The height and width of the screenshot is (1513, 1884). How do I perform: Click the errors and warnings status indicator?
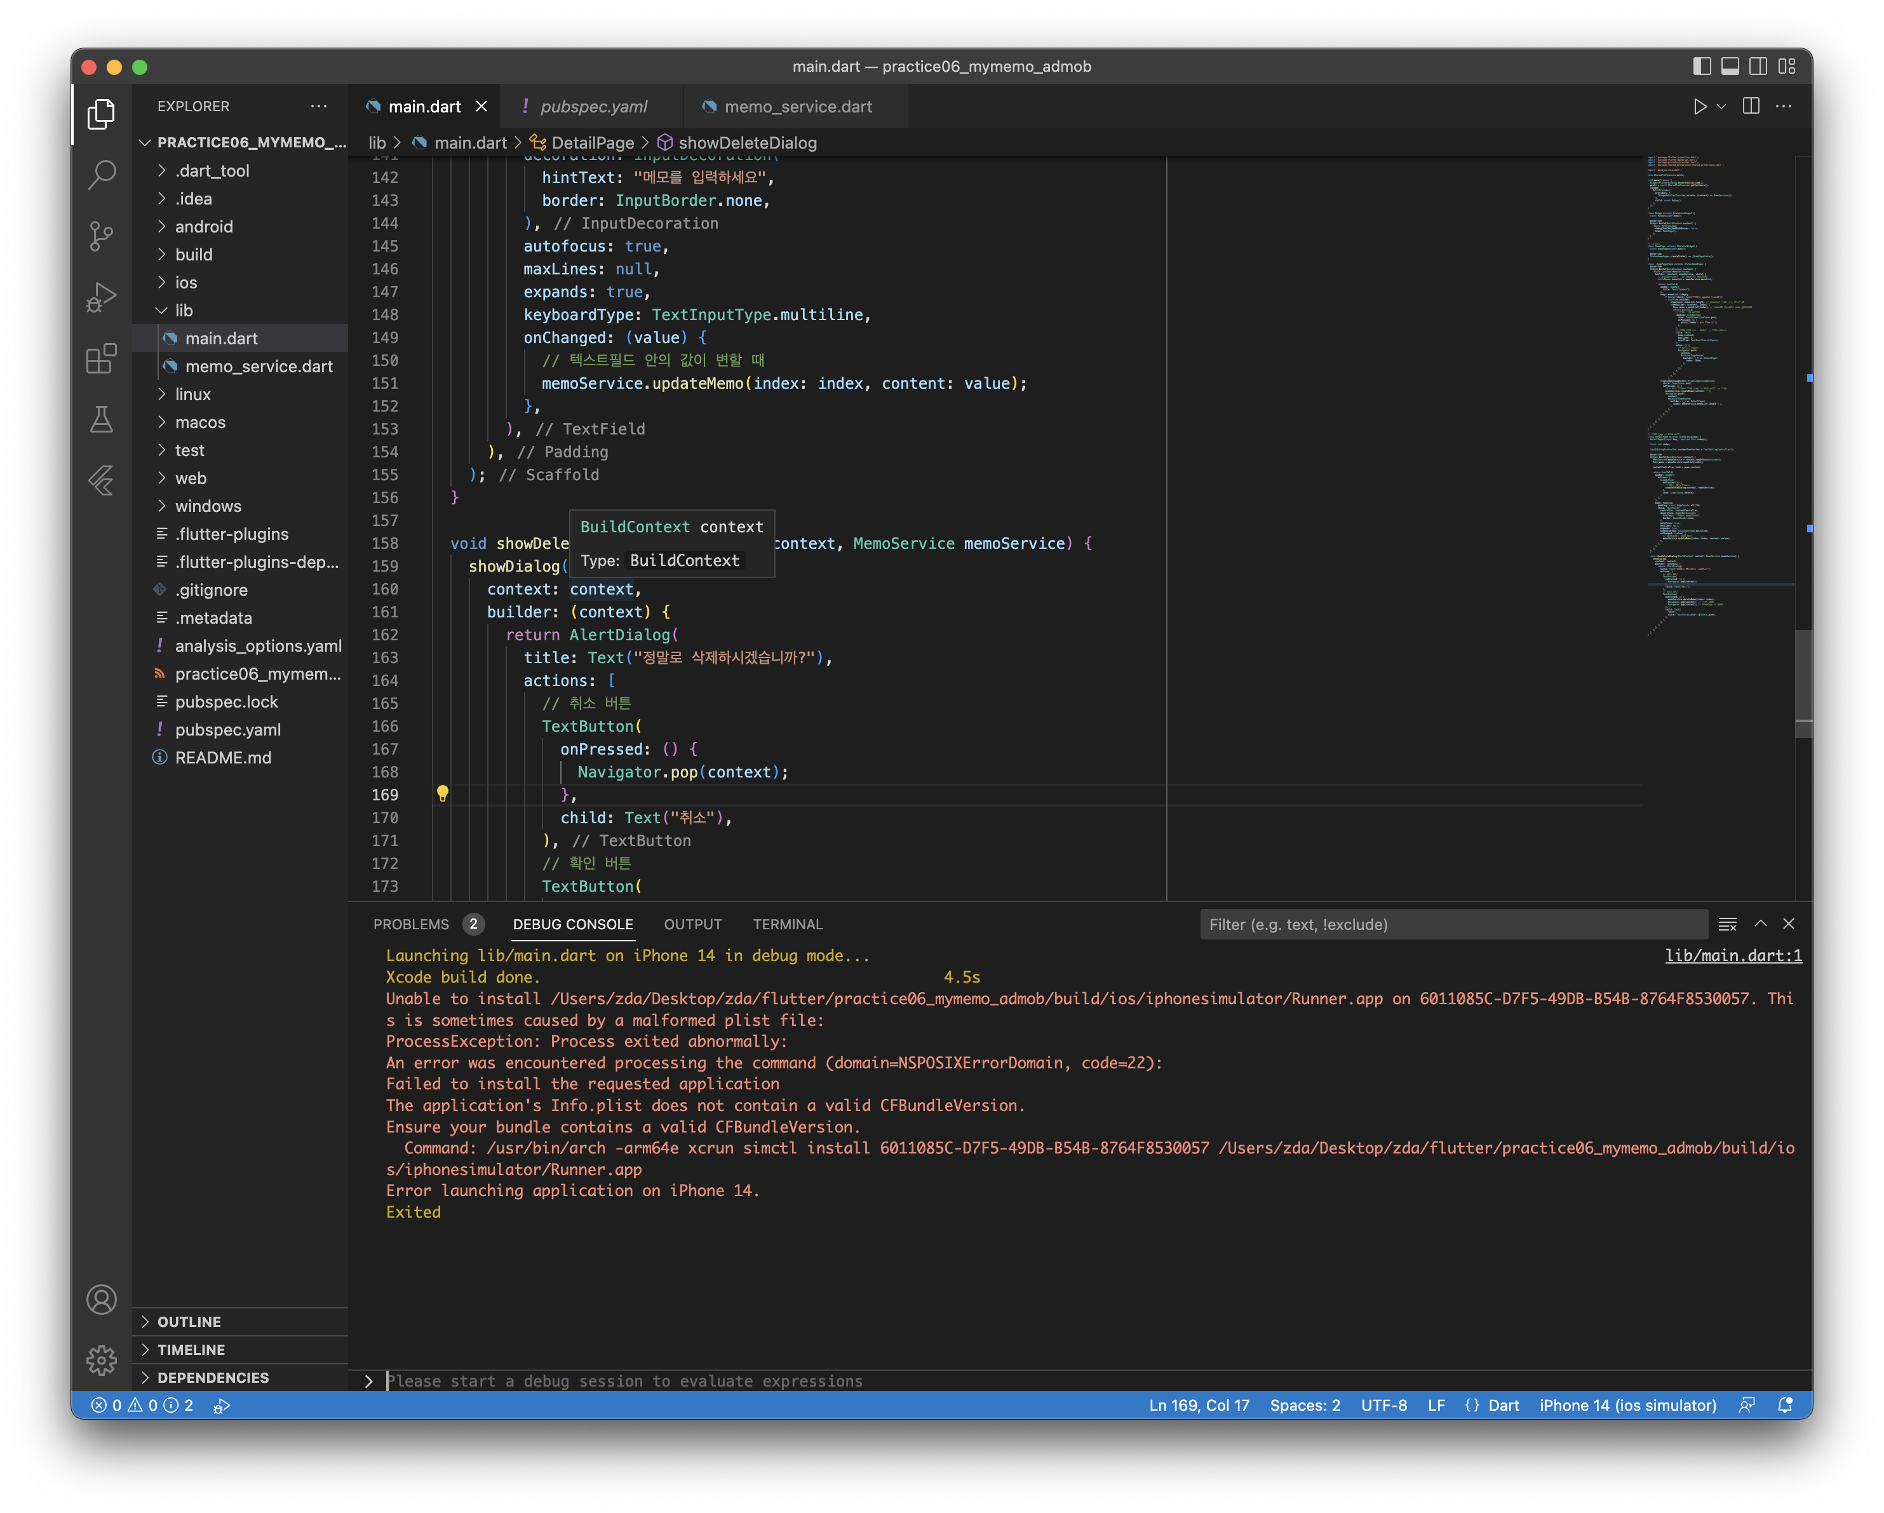[142, 1406]
